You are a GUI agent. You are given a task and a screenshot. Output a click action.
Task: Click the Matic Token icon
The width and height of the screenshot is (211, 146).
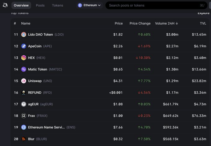click(24, 69)
